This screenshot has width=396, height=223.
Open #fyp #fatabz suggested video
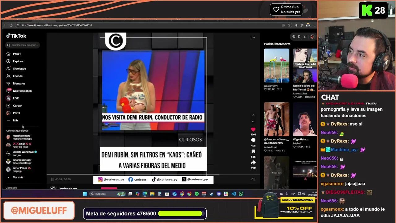[305, 119]
